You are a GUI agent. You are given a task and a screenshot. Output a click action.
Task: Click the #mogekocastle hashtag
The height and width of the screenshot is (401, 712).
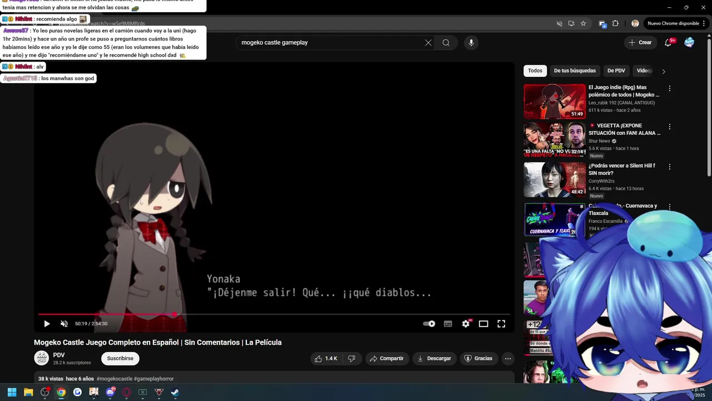coord(114,379)
